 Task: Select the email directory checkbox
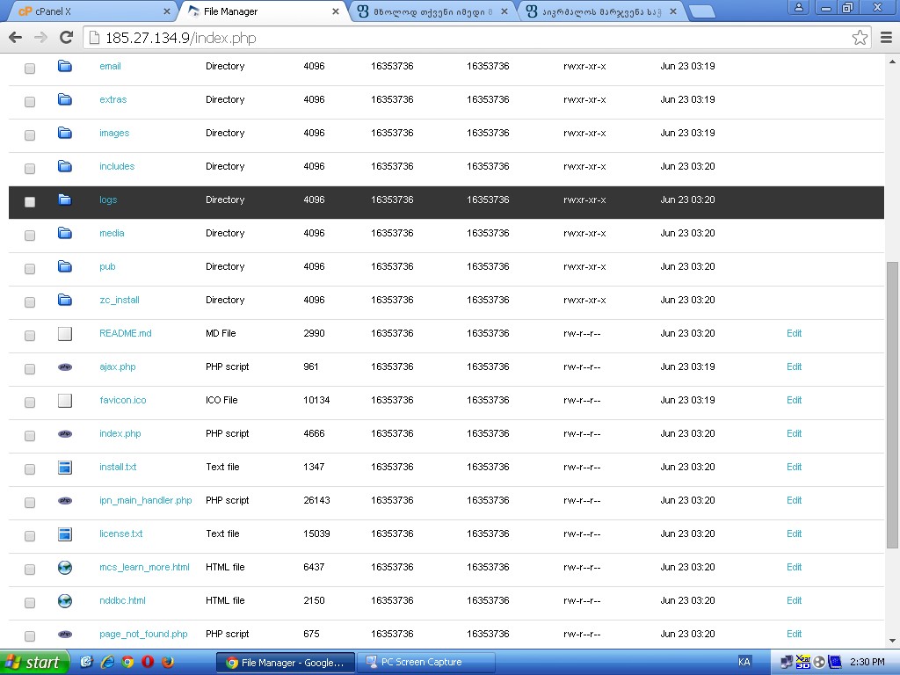(30, 69)
